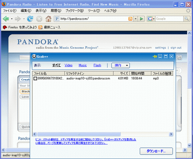Image resolution: width=193 pixels, height=159 pixels.
Task: Click the Pandora P site icon in address bar
Action: (x=57, y=19)
